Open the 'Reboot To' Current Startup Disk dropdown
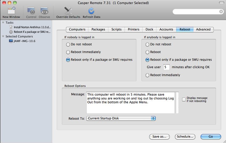 tap(121, 118)
